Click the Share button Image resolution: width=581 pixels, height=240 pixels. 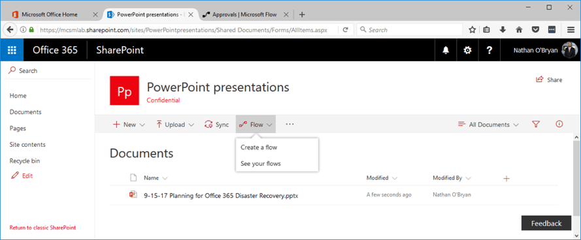[x=549, y=80]
